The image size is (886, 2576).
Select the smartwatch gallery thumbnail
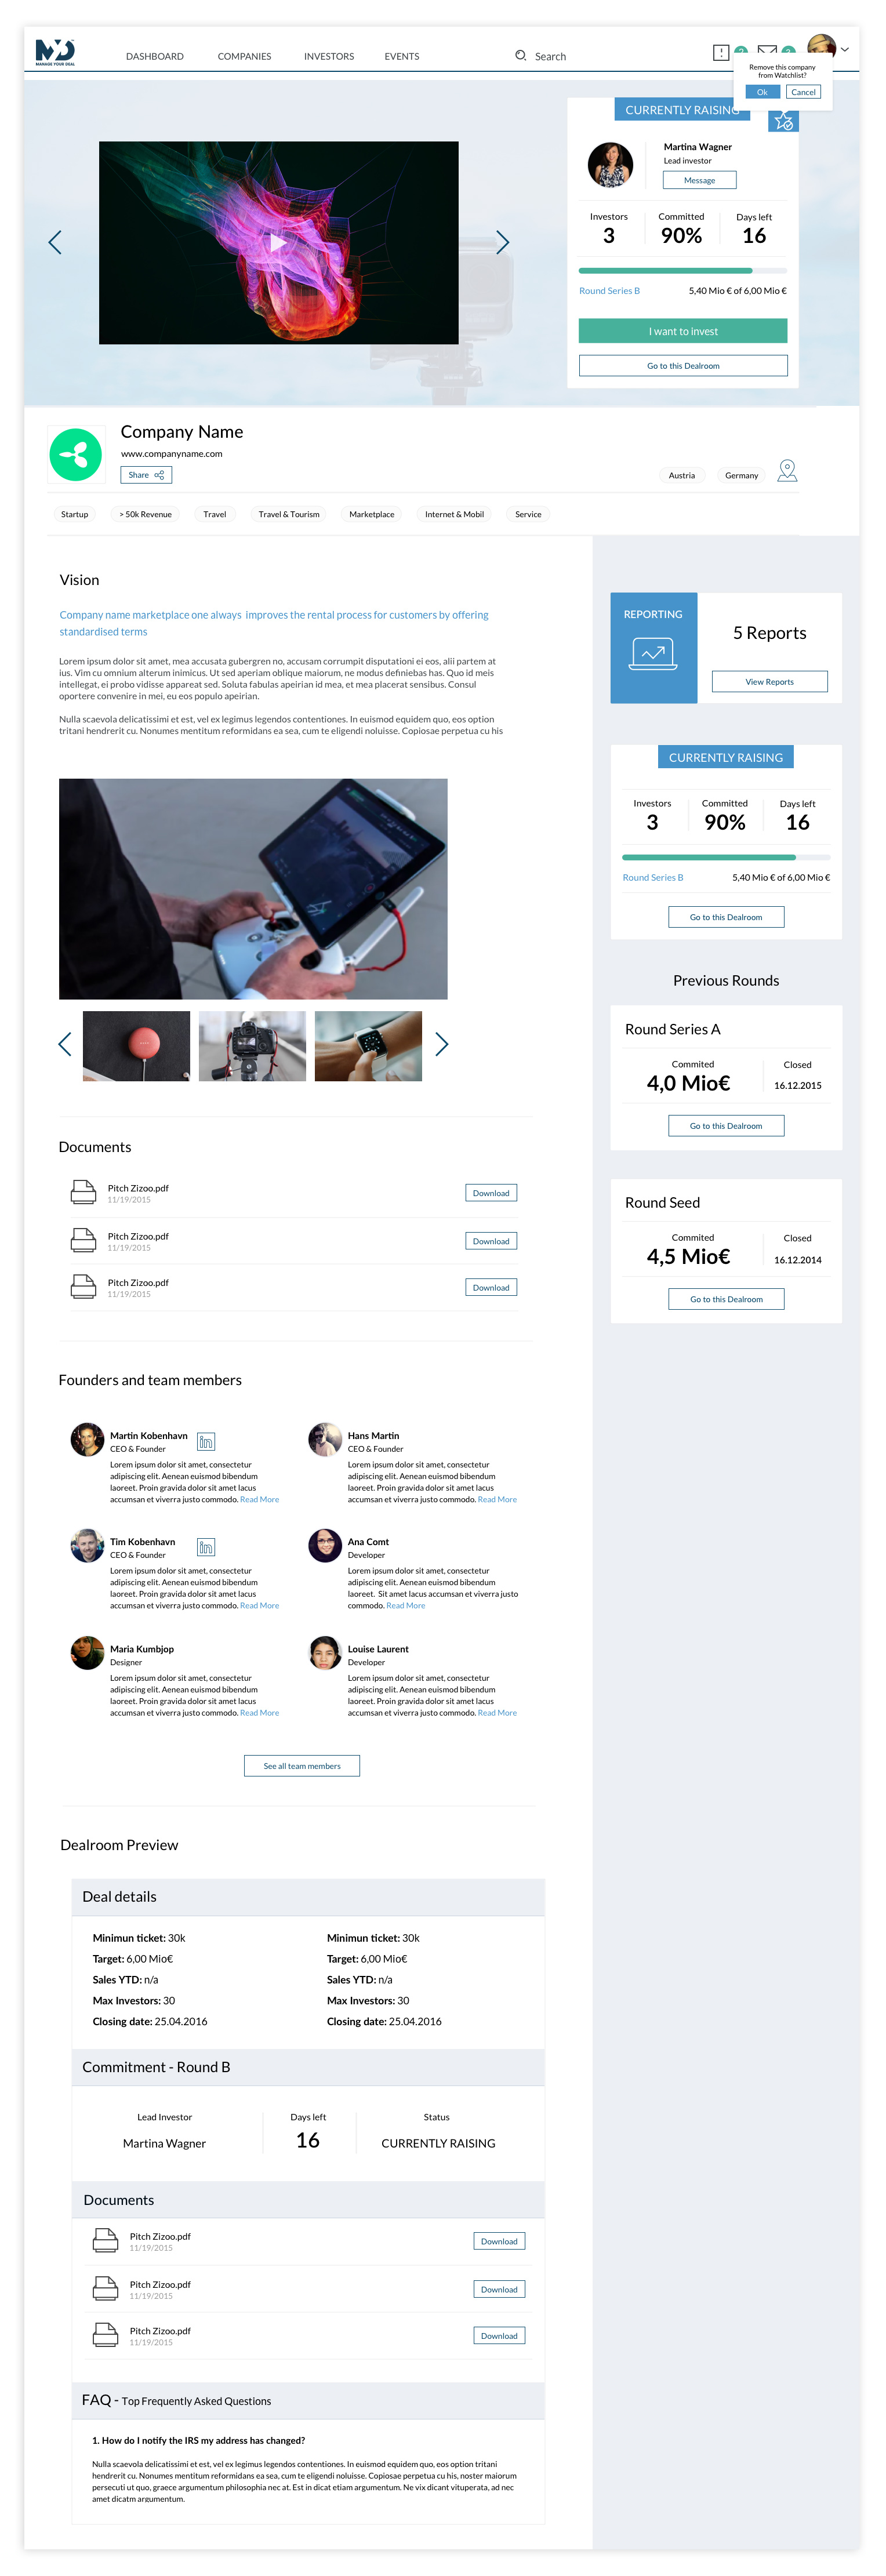368,1046
